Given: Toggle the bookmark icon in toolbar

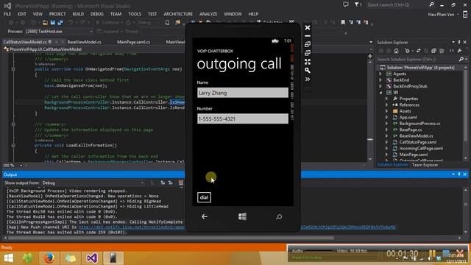Looking at the screenshot, I should (343, 22).
